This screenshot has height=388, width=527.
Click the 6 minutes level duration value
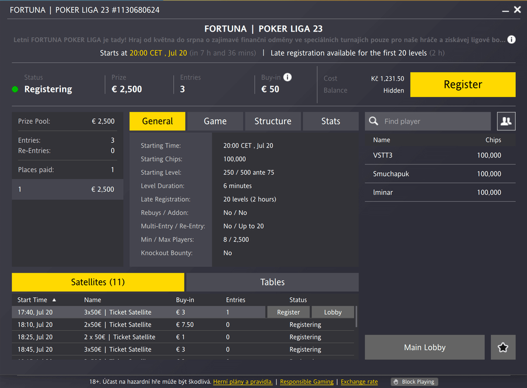click(x=237, y=186)
